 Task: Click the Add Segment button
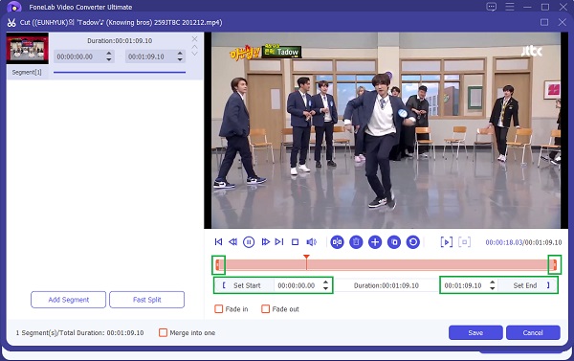pyautogui.click(x=69, y=300)
